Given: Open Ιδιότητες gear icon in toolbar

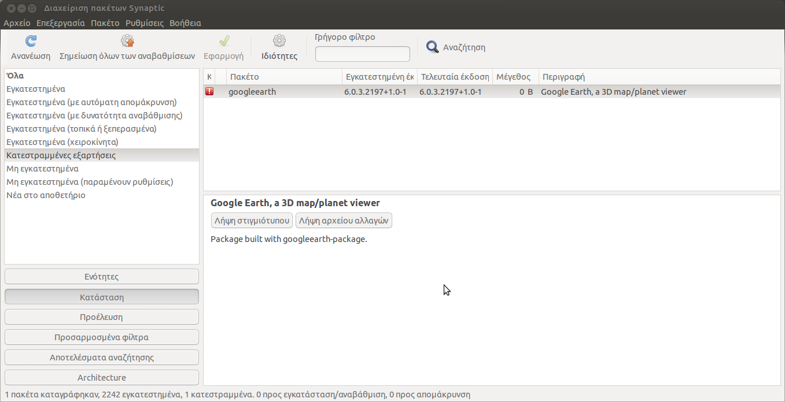Looking at the screenshot, I should point(279,40).
